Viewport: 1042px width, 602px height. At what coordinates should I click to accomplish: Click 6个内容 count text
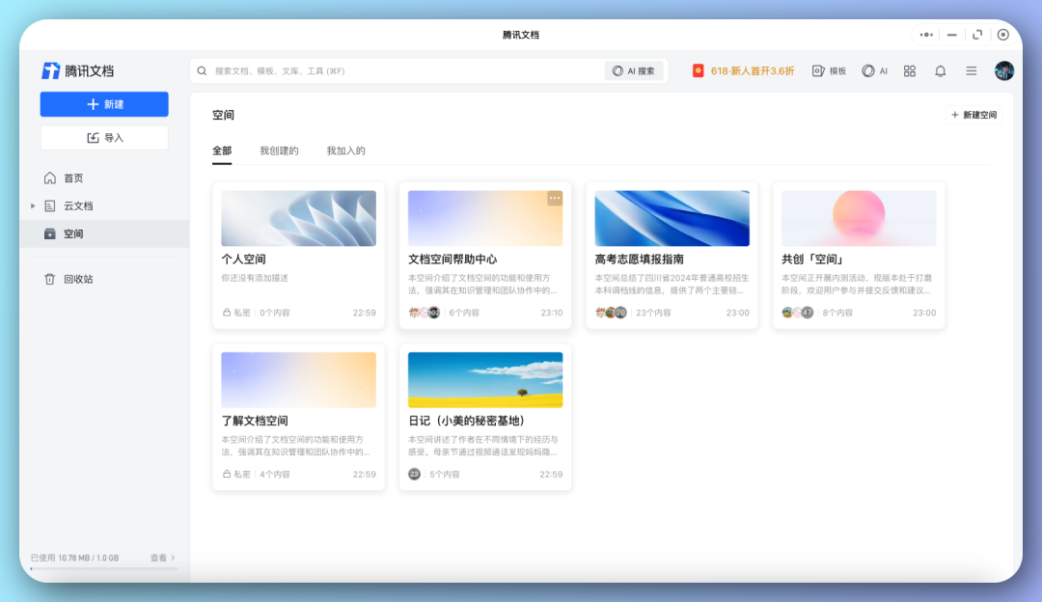point(464,313)
